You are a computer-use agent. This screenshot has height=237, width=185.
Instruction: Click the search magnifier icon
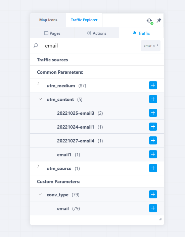coord(36,45)
